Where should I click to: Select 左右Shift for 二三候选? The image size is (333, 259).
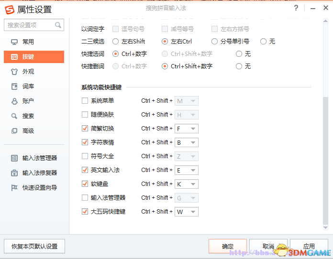(x=115, y=42)
